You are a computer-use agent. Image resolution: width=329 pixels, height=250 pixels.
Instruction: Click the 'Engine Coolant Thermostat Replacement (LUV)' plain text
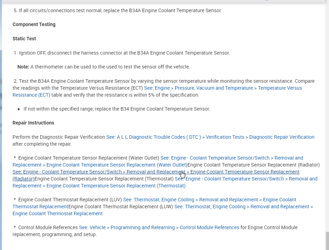pos(70,200)
